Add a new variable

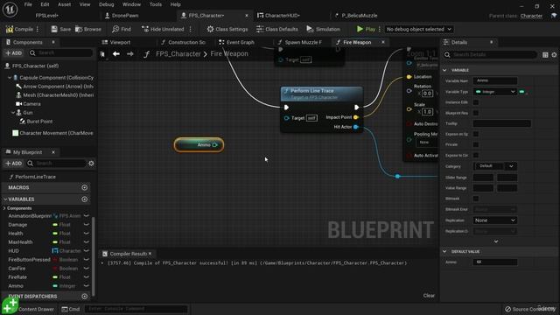click(x=85, y=199)
